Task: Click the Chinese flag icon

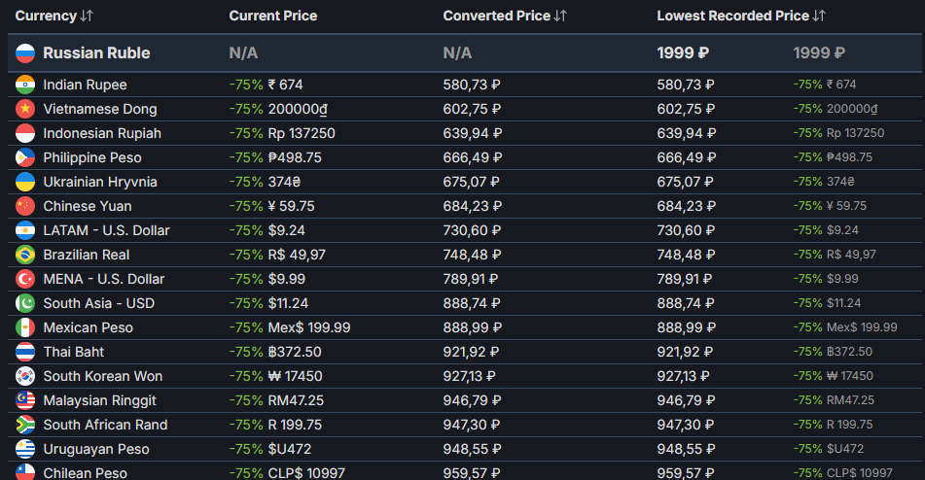Action: click(x=25, y=206)
